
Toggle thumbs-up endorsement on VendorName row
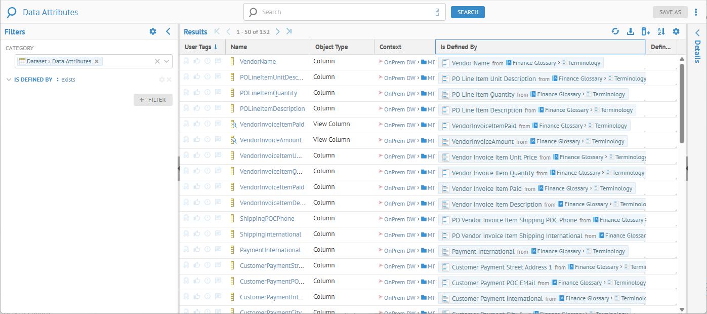click(x=197, y=61)
